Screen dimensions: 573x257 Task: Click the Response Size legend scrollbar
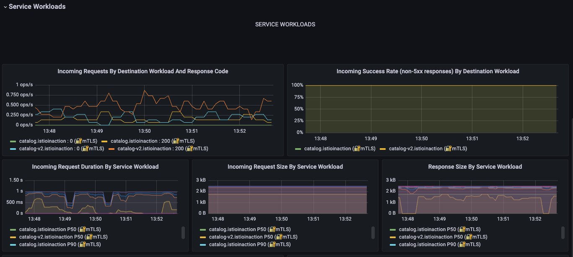(x=563, y=233)
